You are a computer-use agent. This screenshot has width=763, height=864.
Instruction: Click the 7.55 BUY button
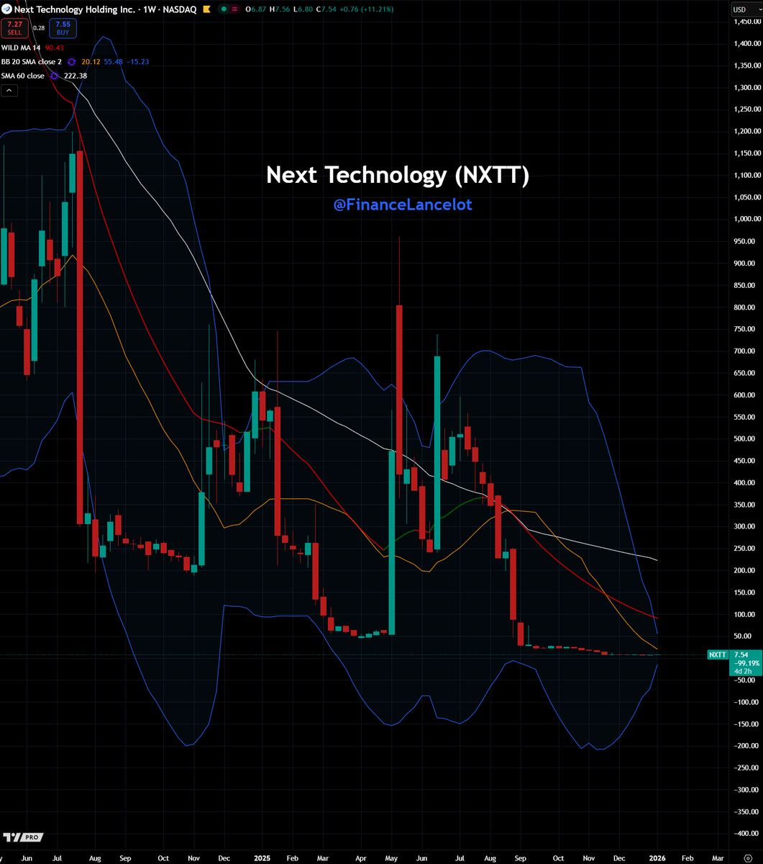pos(63,28)
